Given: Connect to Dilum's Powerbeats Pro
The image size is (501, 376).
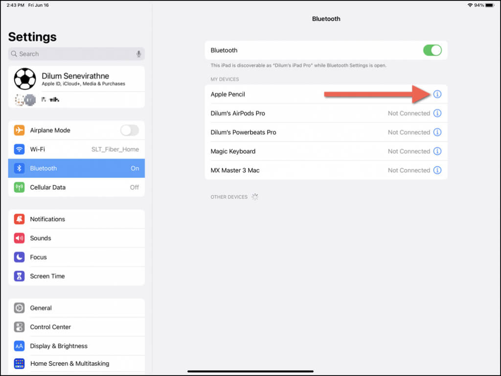Looking at the screenshot, I should click(x=326, y=132).
